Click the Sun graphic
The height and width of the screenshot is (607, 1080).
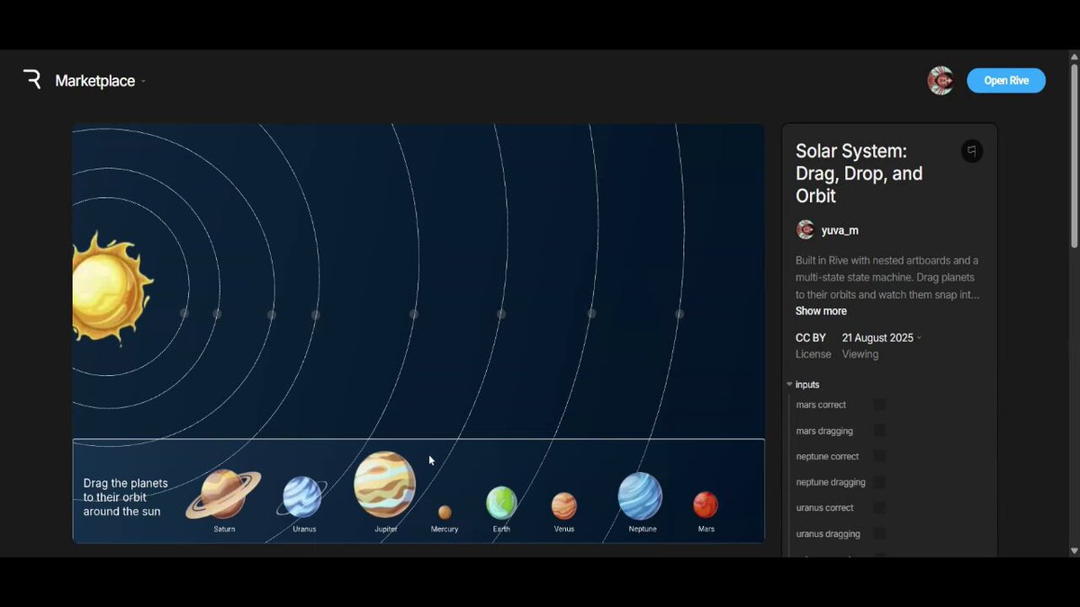click(112, 288)
